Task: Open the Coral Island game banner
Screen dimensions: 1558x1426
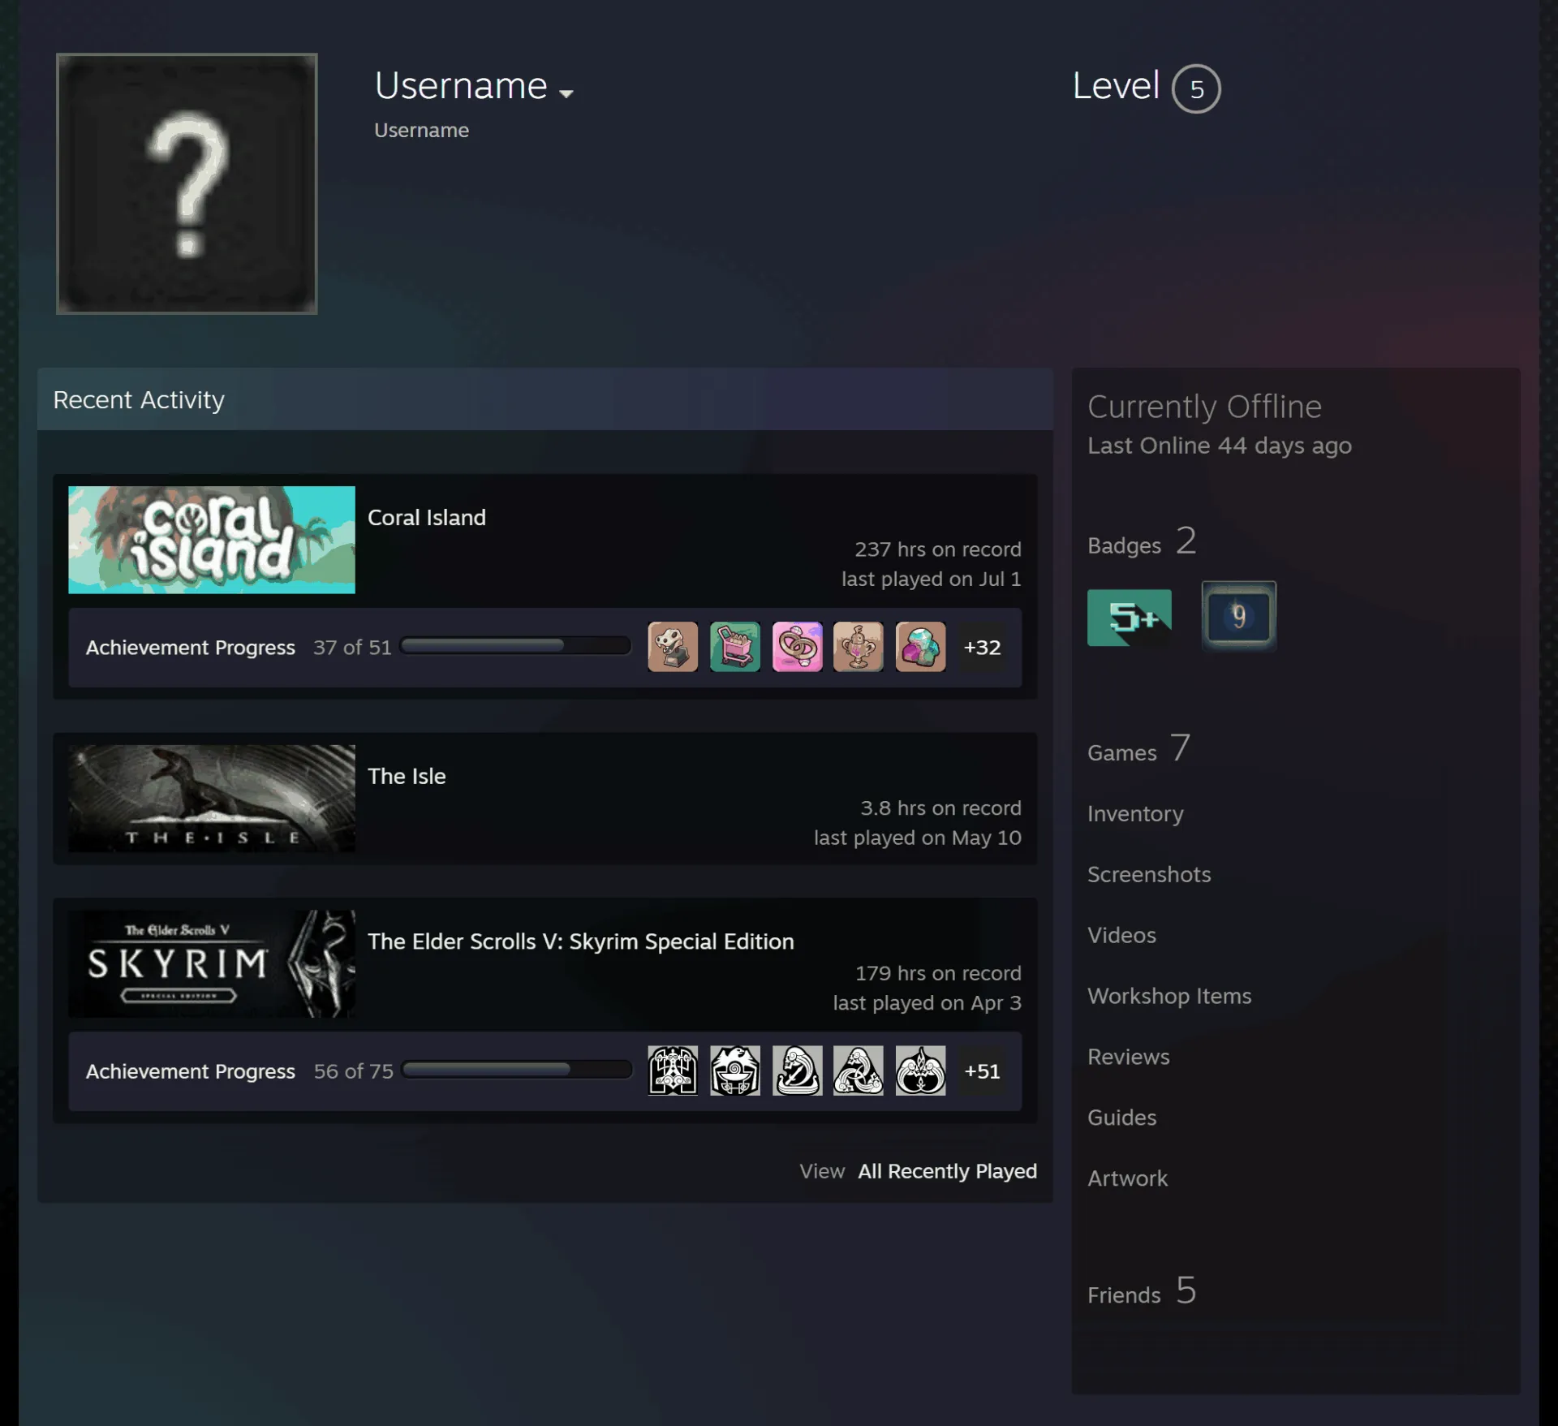Action: pyautogui.click(x=212, y=540)
